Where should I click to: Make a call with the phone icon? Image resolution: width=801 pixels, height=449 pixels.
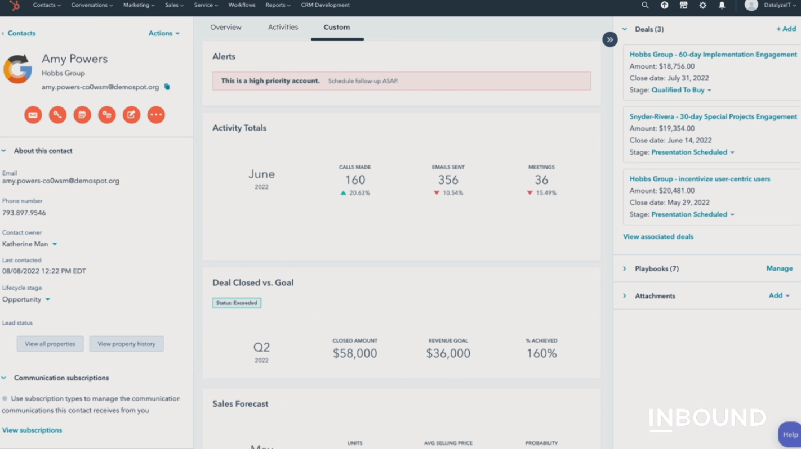[x=57, y=115]
